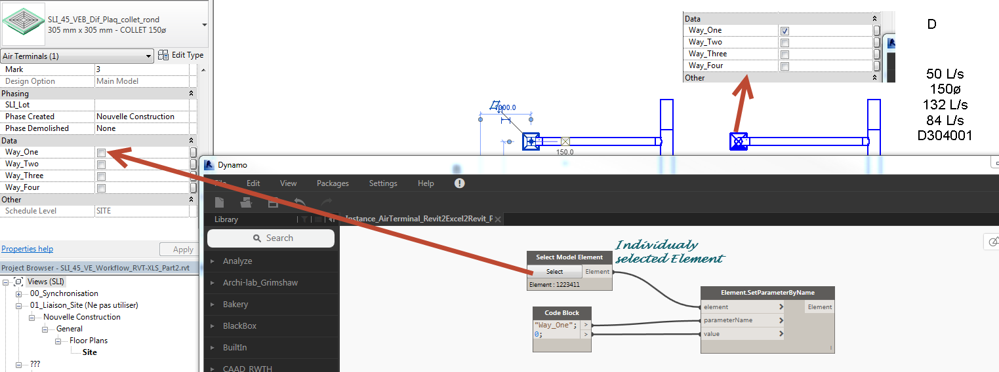Click the Site floor plan in browser
Viewport: 999px width, 372px height.
coord(90,352)
